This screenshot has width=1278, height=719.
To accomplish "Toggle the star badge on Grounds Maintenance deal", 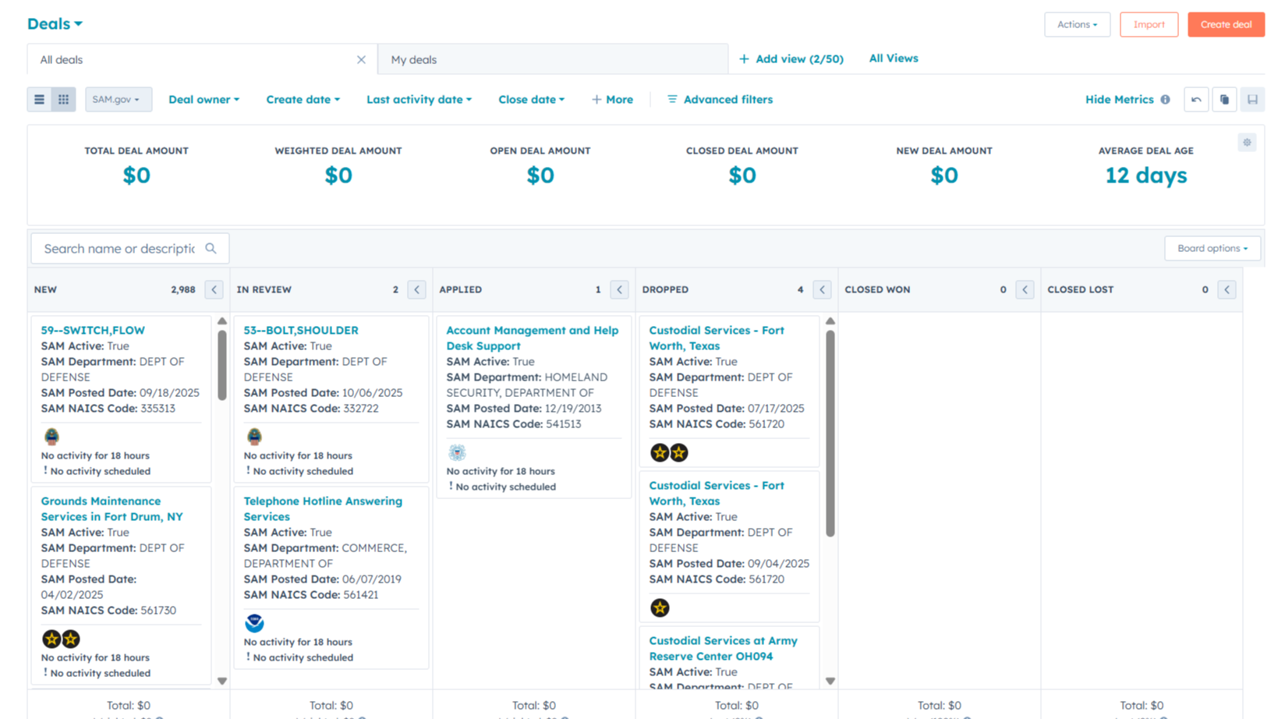I will 51,639.
